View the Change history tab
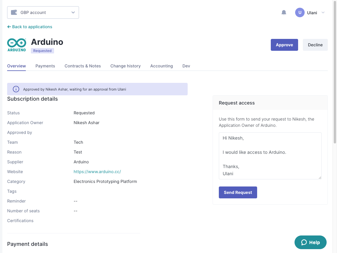Screen dimensions: 337x253 point(126,66)
